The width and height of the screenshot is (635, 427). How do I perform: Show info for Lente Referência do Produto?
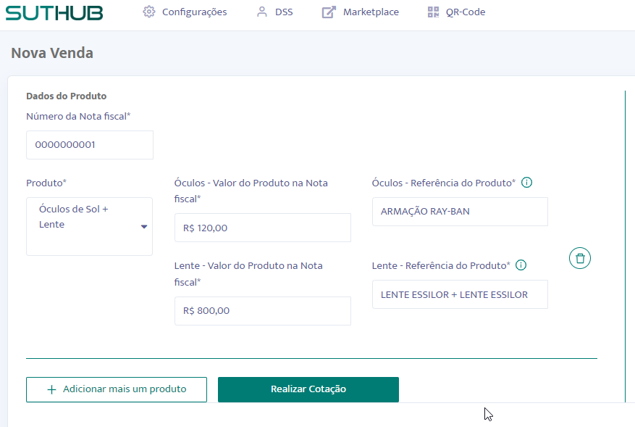coord(521,265)
